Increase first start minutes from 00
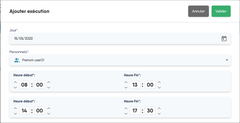This screenshot has height=123, width=240. pyautogui.click(x=49, y=82)
